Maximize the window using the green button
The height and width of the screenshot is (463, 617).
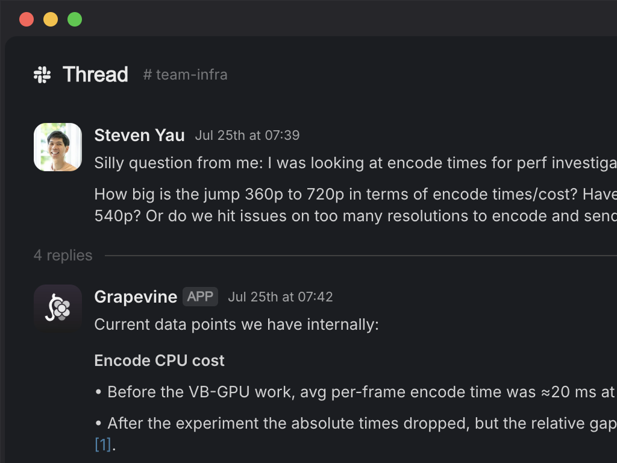click(75, 19)
